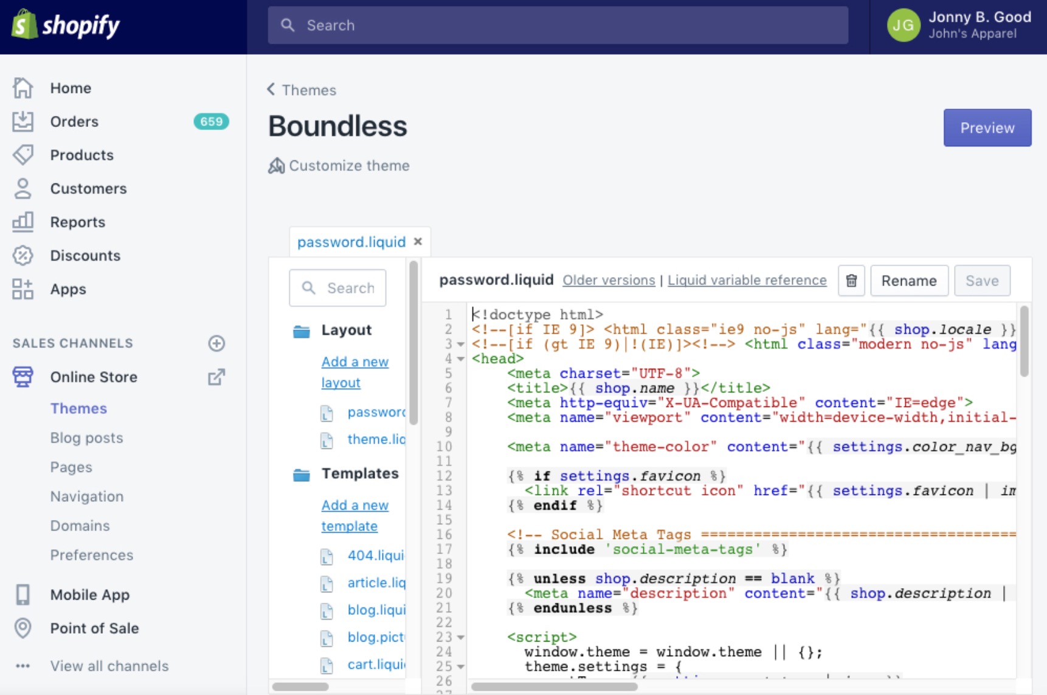The height and width of the screenshot is (695, 1047).
Task: Open Domains in sidebar
Action: pos(80,526)
